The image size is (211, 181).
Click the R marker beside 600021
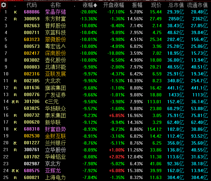(15, 178)
